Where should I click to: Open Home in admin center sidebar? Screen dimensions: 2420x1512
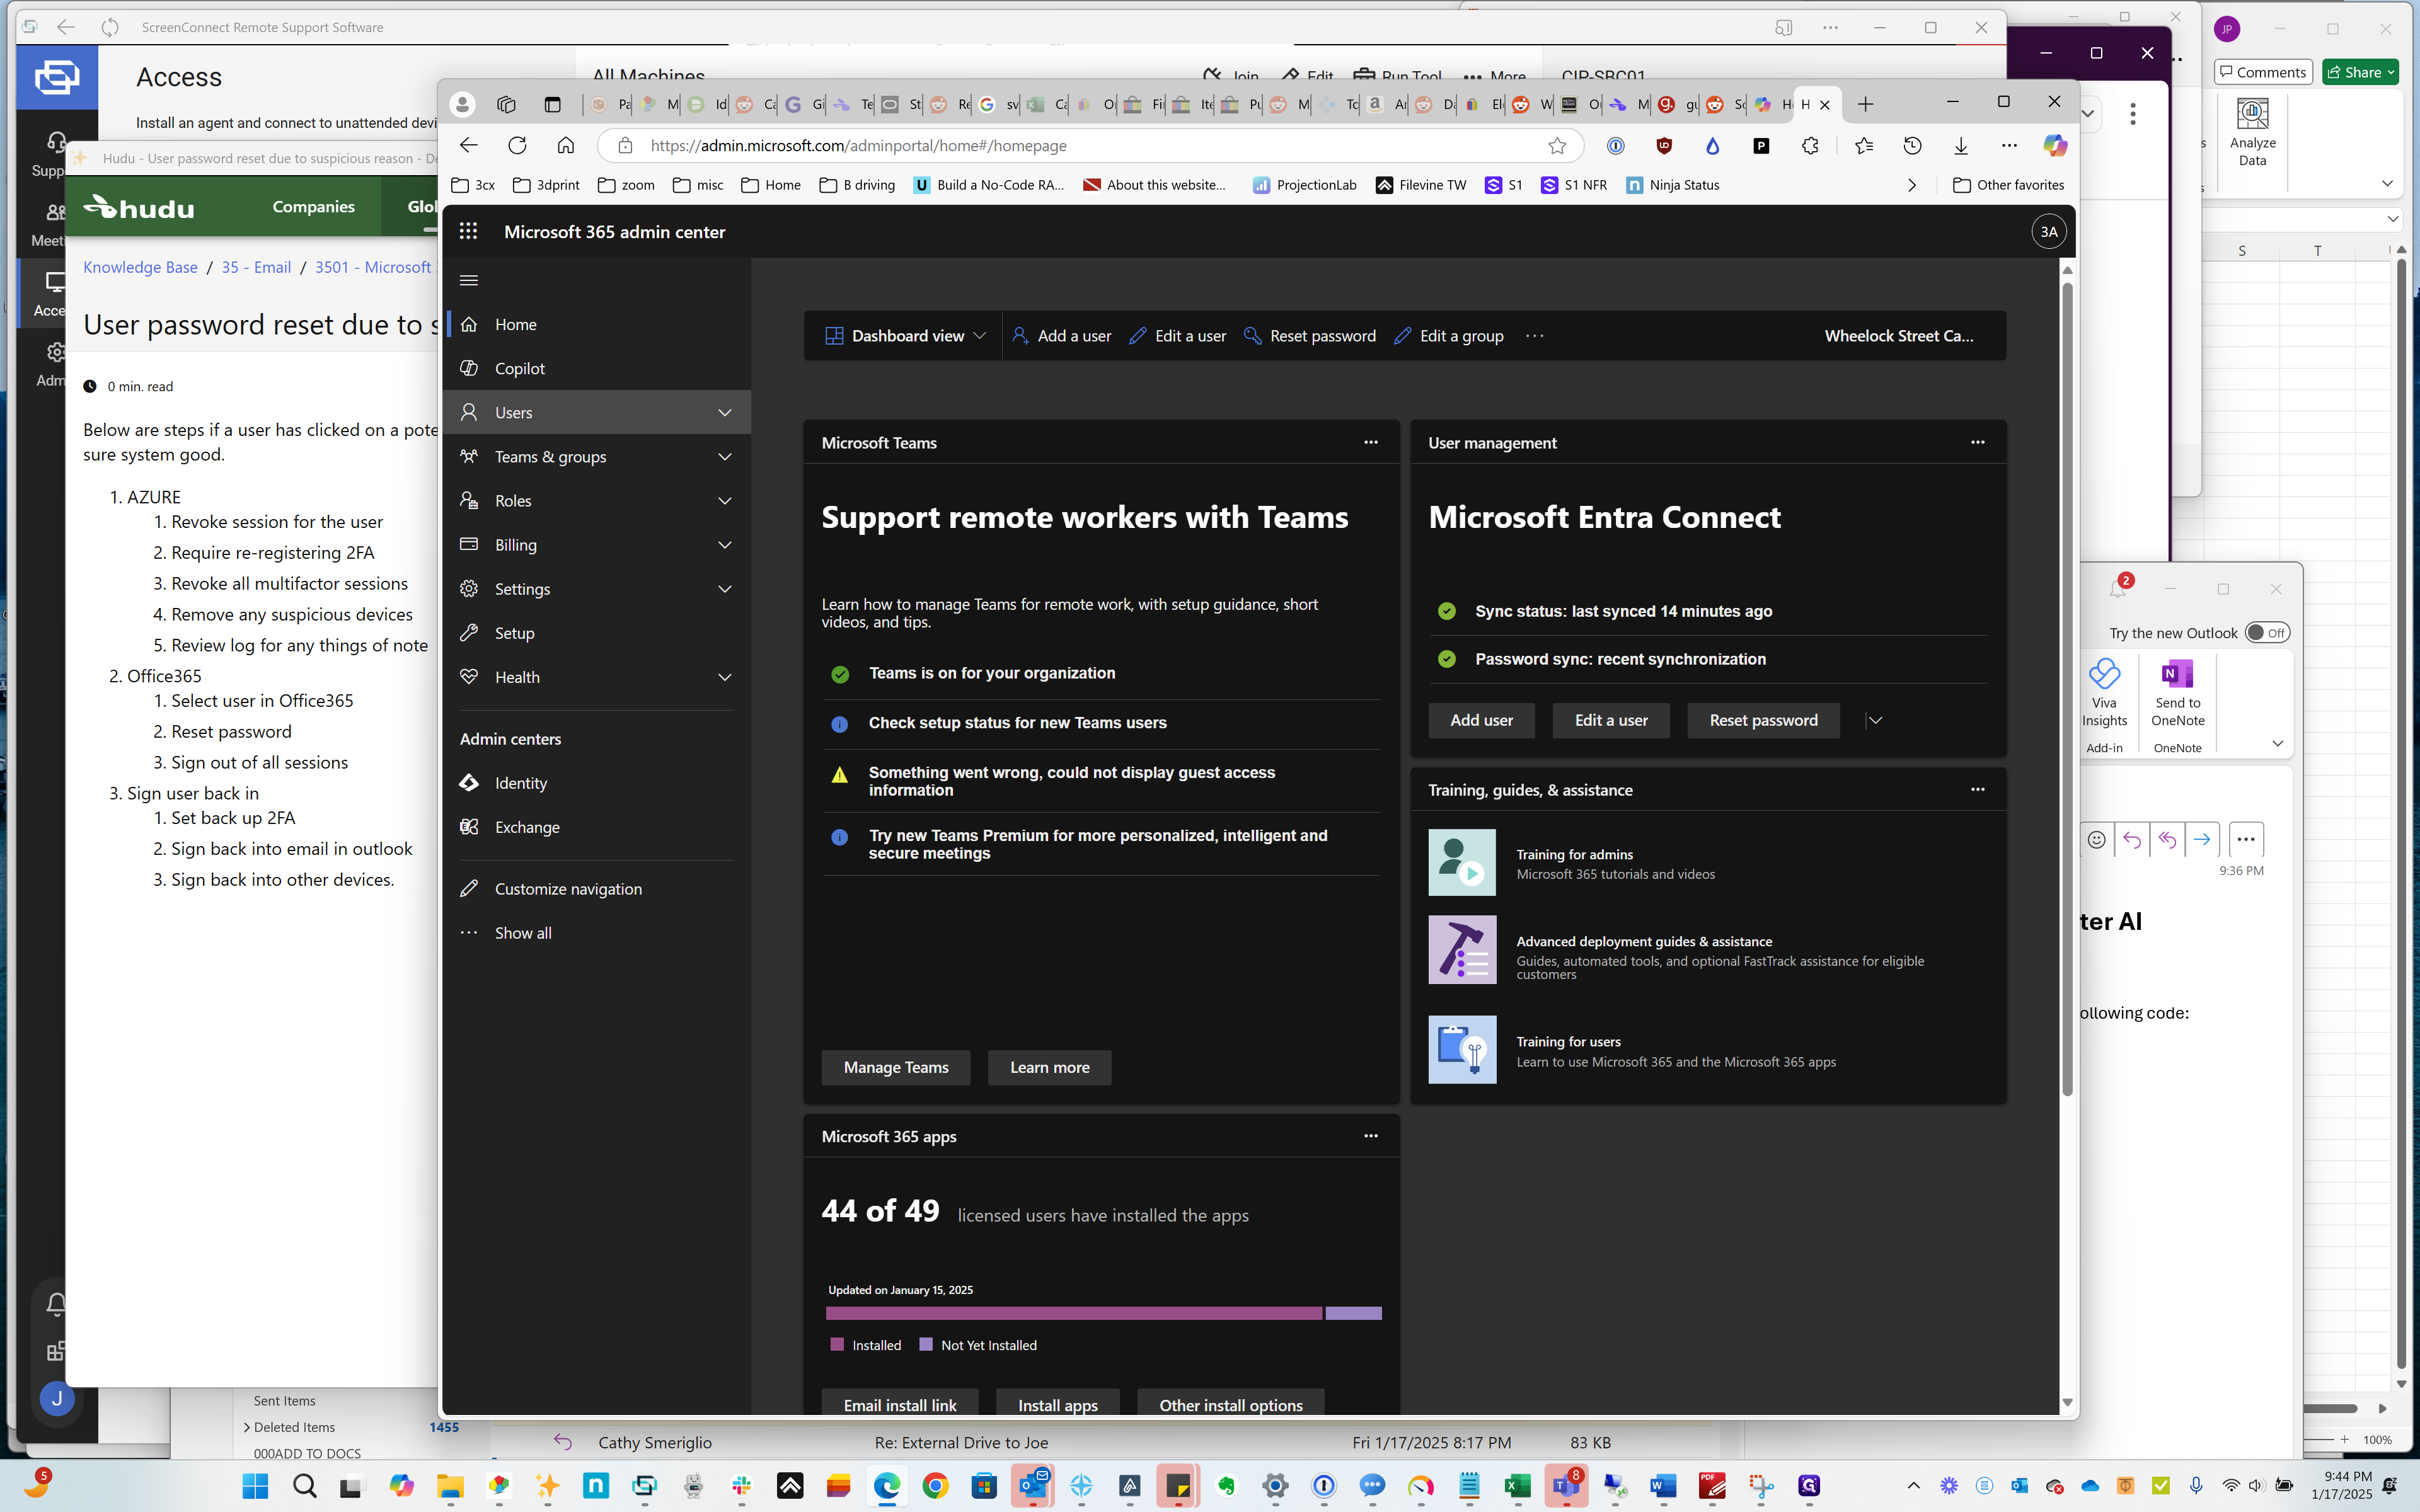pos(597,324)
